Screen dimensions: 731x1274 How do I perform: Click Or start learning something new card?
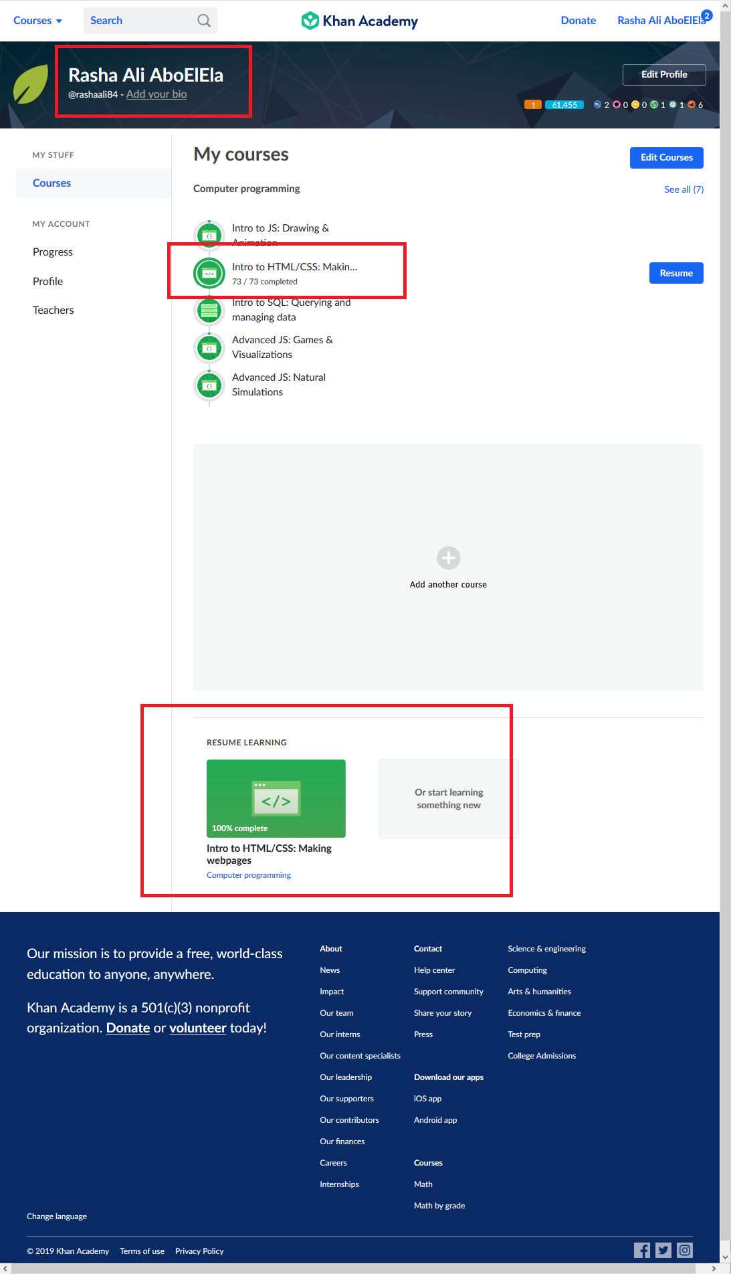point(449,799)
